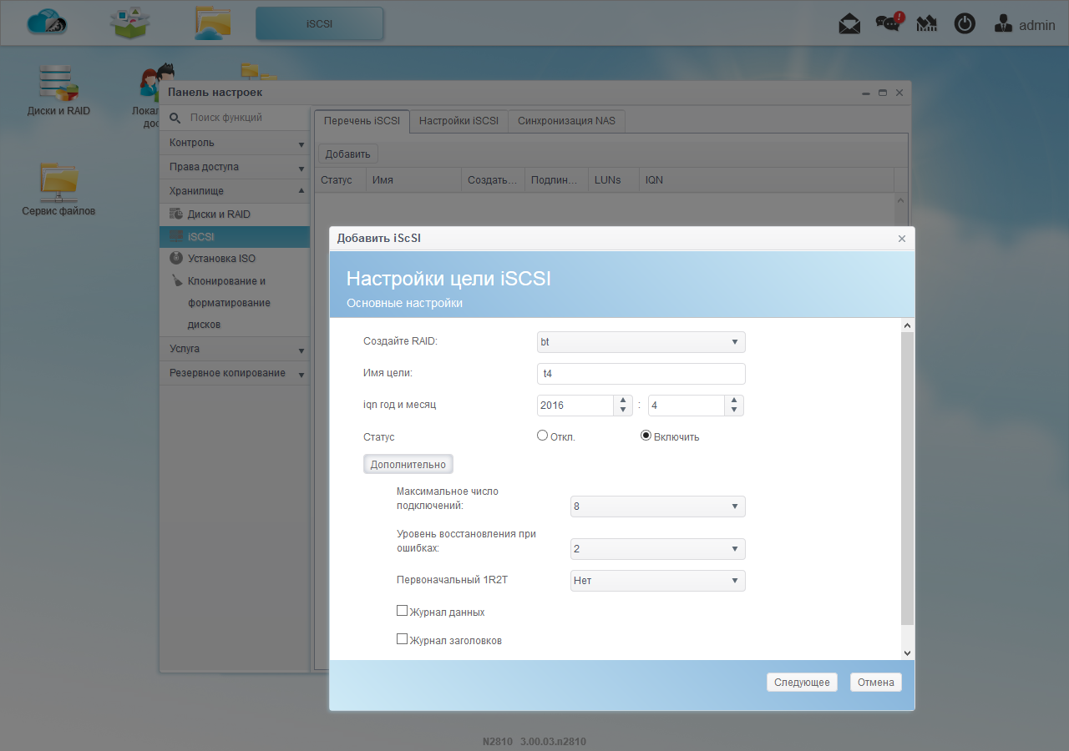Click the search magnifier icon in settings panel
Screen dimensions: 1069x751
click(175, 118)
